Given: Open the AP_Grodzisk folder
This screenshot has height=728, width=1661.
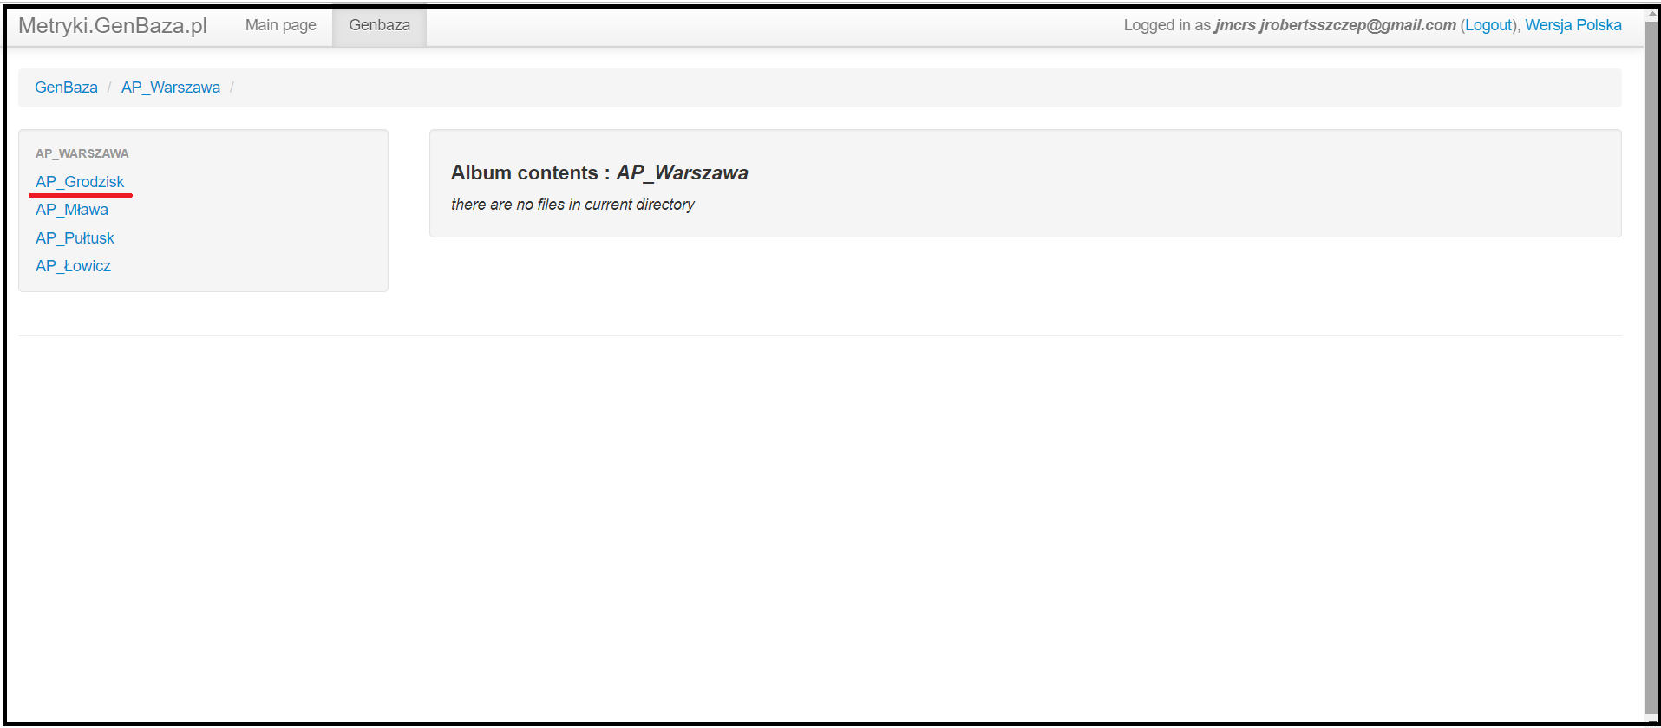Looking at the screenshot, I should point(80,182).
